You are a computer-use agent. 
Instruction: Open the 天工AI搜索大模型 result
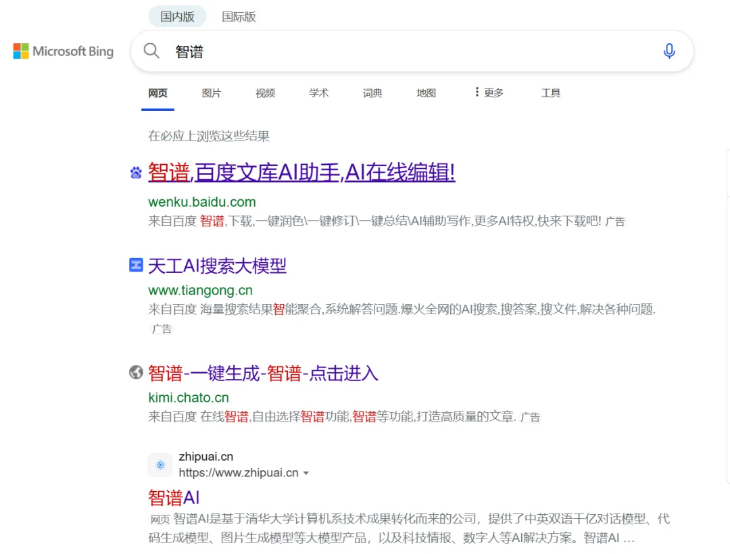point(218,266)
